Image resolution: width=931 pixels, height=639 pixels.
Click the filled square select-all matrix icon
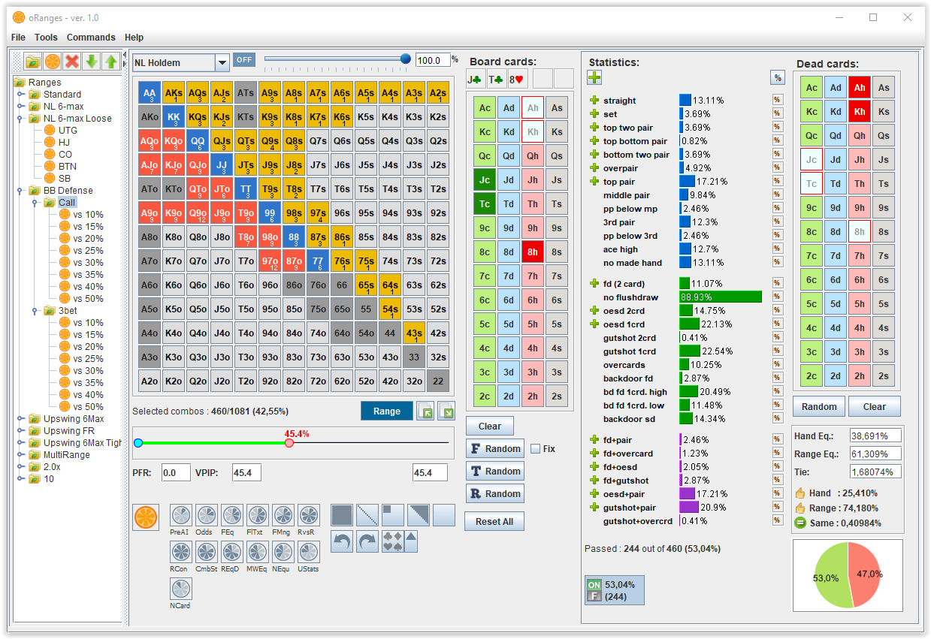(x=342, y=515)
